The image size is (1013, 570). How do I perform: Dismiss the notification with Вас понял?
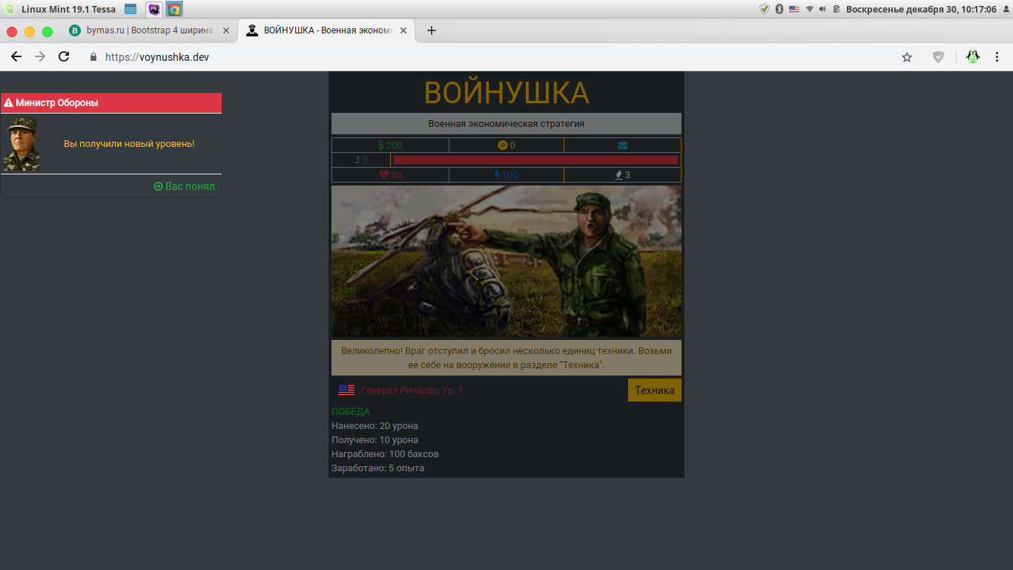pyautogui.click(x=184, y=186)
